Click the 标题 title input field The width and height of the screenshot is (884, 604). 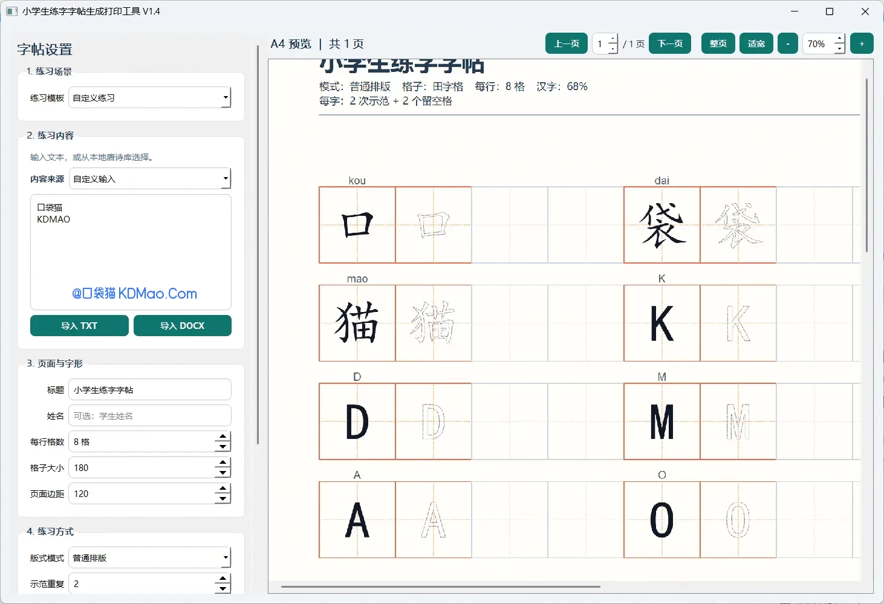[x=150, y=389]
